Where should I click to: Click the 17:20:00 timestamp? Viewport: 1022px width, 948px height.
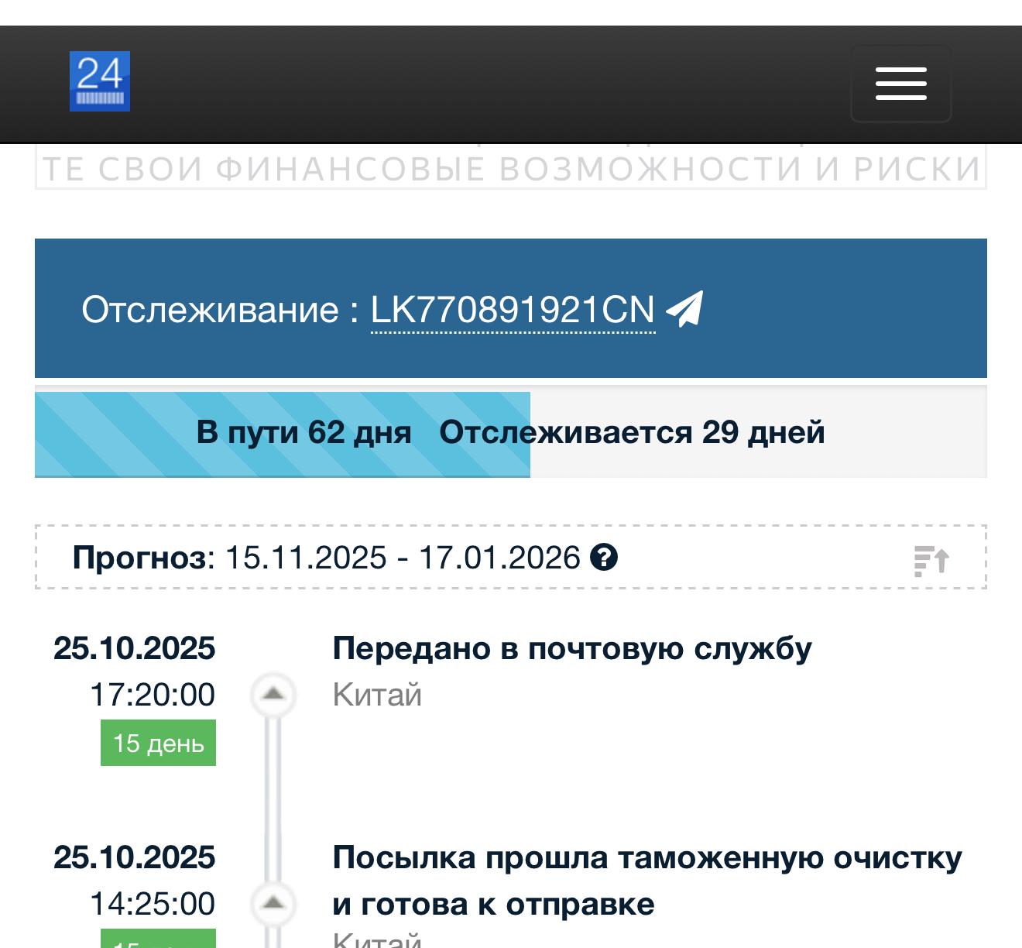tap(153, 695)
